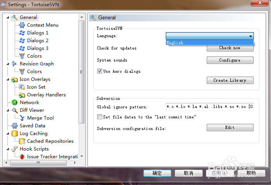This screenshot has height=185, width=271.
Task: Click the wrench icon in the General panel header
Action: pos(93,18)
